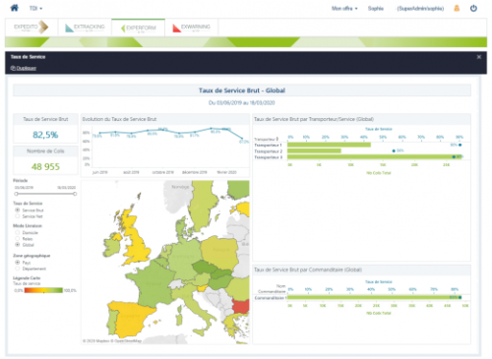Click the SuperAdmin/sophie account label
The height and width of the screenshot is (359, 492).
(x=420, y=8)
